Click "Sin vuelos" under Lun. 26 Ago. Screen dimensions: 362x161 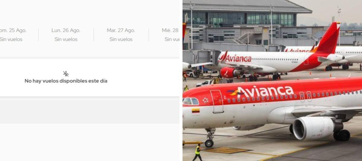coord(66,39)
